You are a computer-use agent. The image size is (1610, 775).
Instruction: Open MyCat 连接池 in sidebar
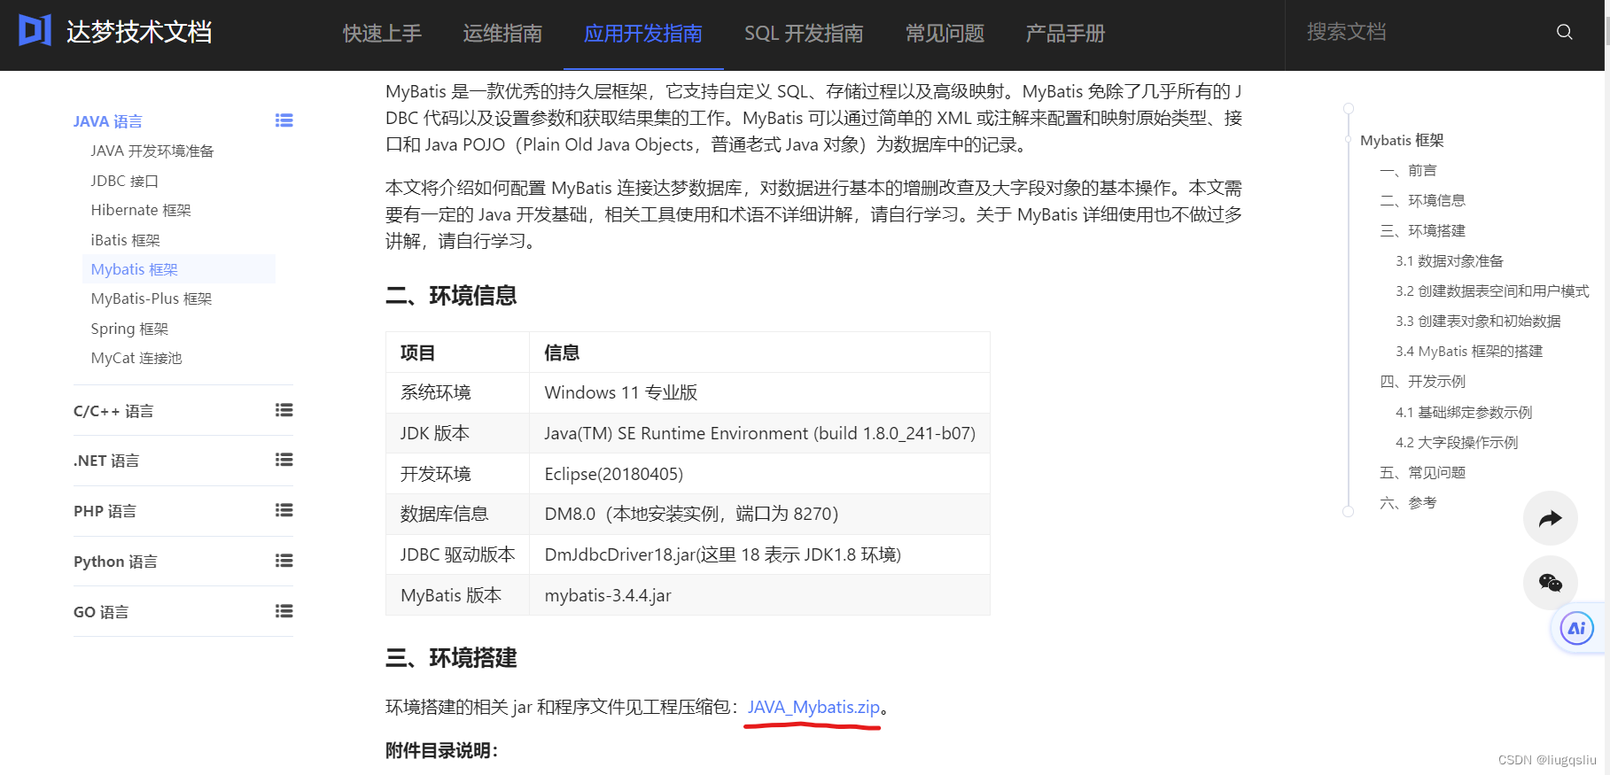[x=136, y=358]
